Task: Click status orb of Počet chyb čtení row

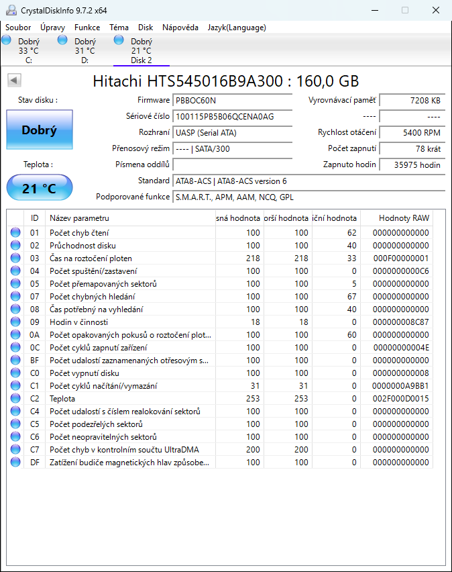Action: [15, 232]
